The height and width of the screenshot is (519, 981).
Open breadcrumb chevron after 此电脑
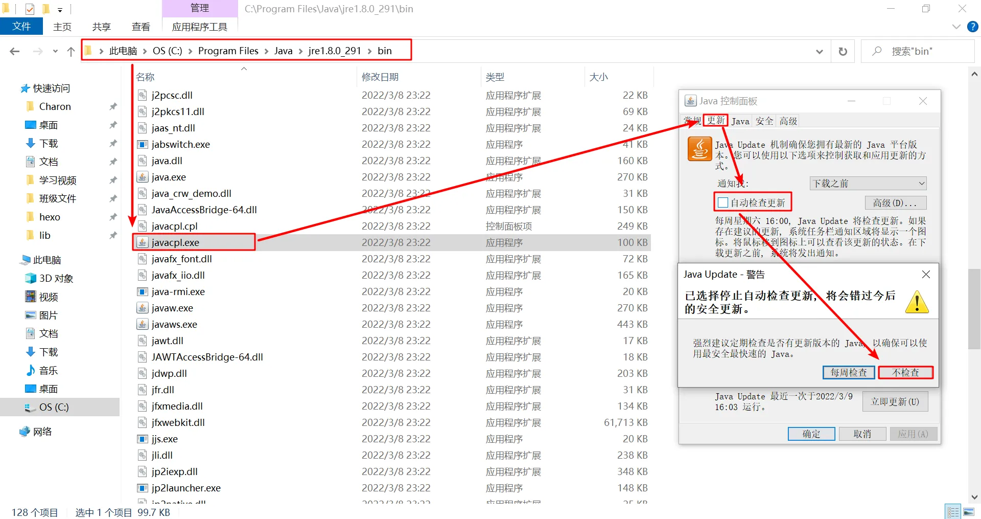pyautogui.click(x=145, y=51)
